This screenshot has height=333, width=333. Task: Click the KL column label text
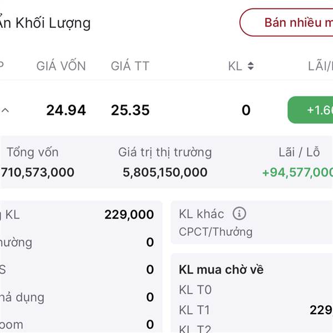tap(235, 66)
